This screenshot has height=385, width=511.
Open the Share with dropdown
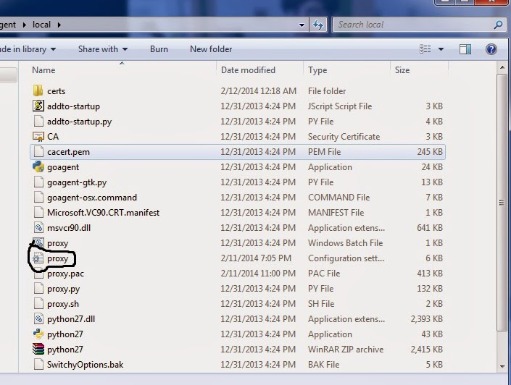tap(103, 49)
